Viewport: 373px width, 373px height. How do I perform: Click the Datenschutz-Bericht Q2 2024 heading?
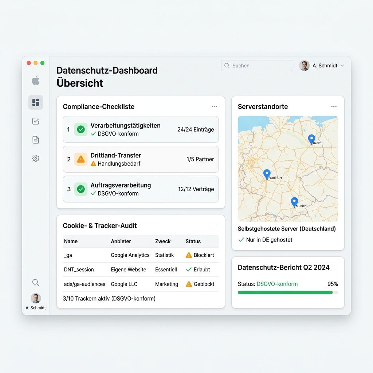tap(283, 267)
